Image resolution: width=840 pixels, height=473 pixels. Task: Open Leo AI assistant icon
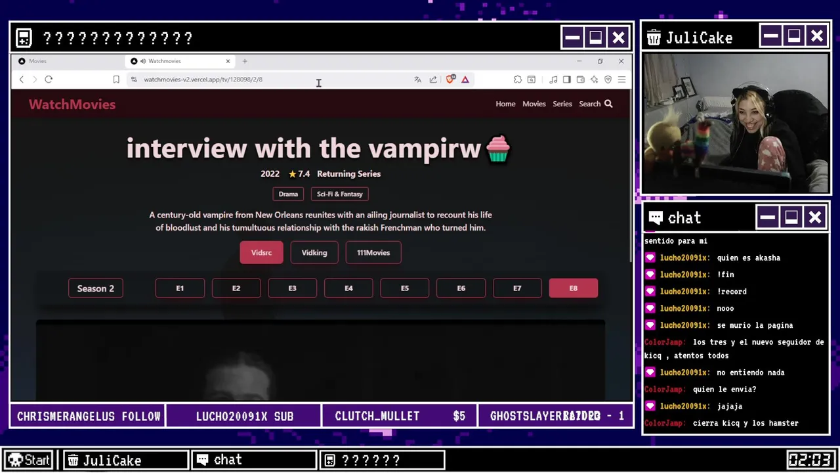(594, 79)
